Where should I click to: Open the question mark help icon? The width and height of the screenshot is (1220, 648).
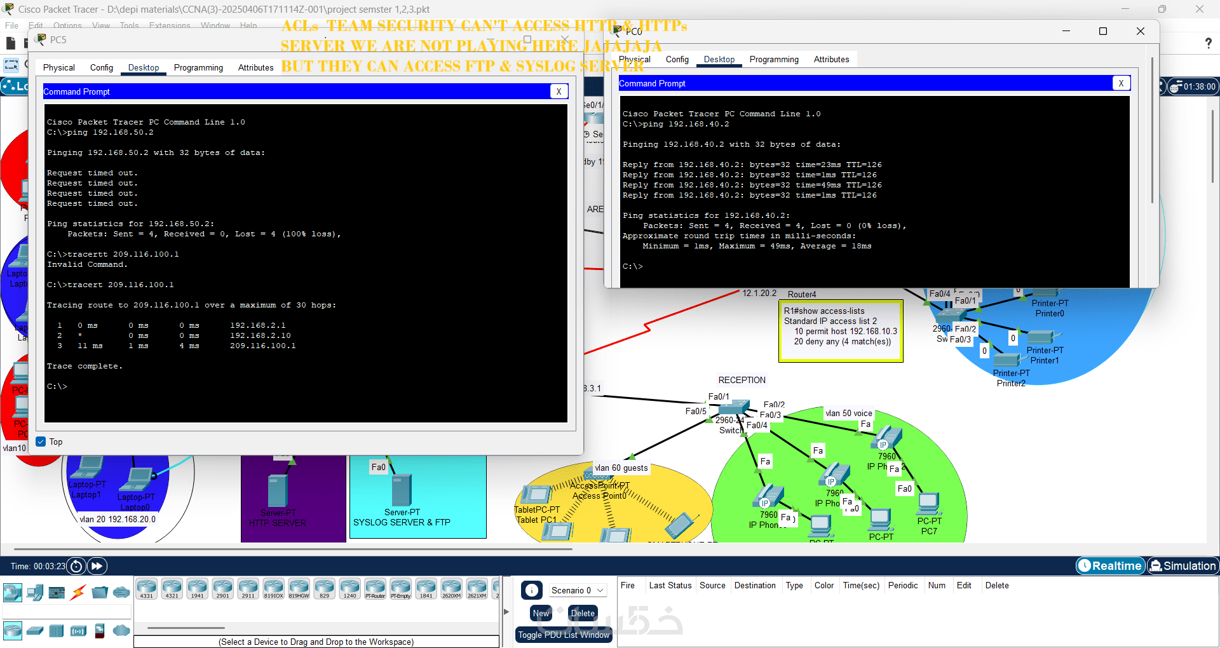coord(1208,43)
